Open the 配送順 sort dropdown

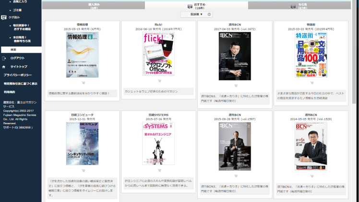(x=193, y=14)
